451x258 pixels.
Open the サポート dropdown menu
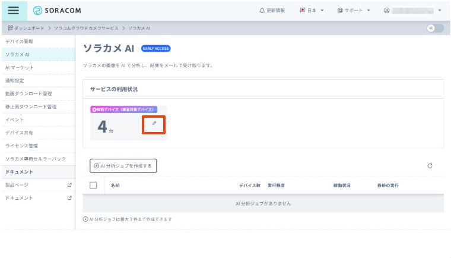(x=354, y=10)
